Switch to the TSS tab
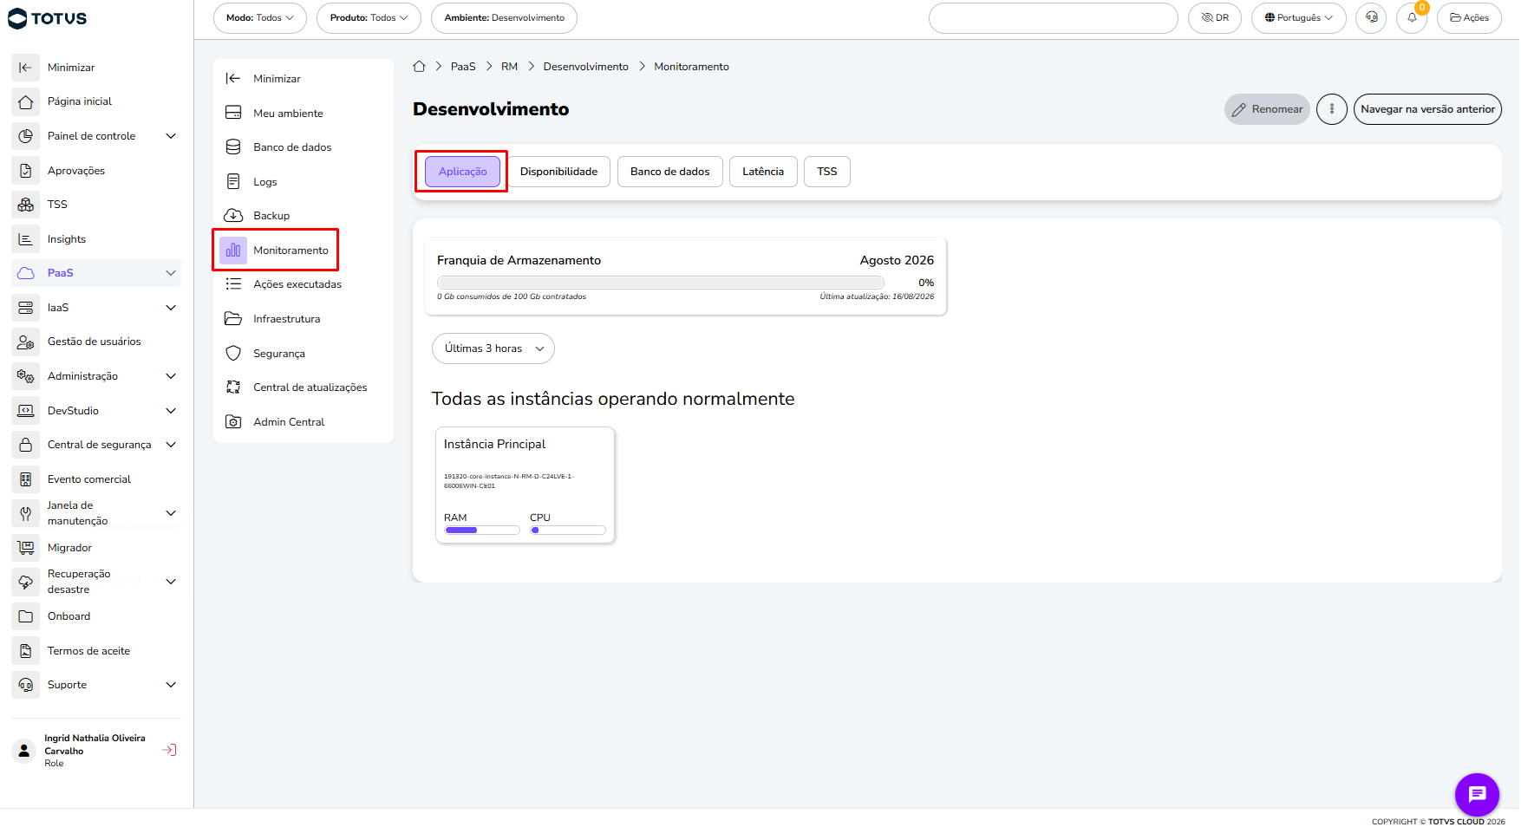The height and width of the screenshot is (840, 1521). pyautogui.click(x=827, y=172)
